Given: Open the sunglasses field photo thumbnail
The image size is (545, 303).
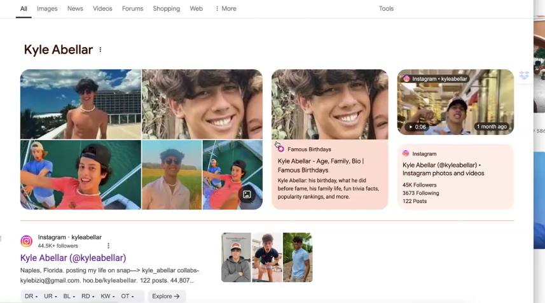Looking at the screenshot, I should coord(172,174).
